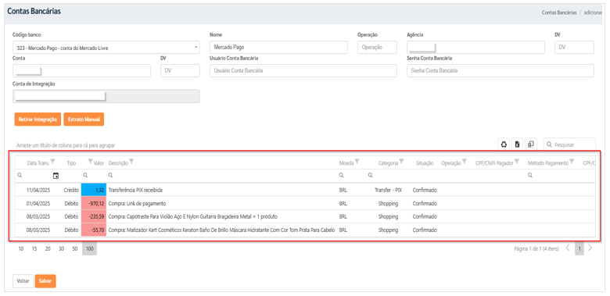The image size is (610, 296).
Task: Open the Operação column filter icon
Action: coord(465,162)
